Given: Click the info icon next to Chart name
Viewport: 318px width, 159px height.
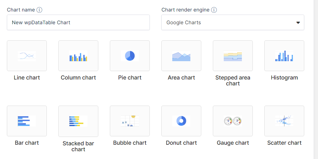Looking at the screenshot, I should point(39,10).
